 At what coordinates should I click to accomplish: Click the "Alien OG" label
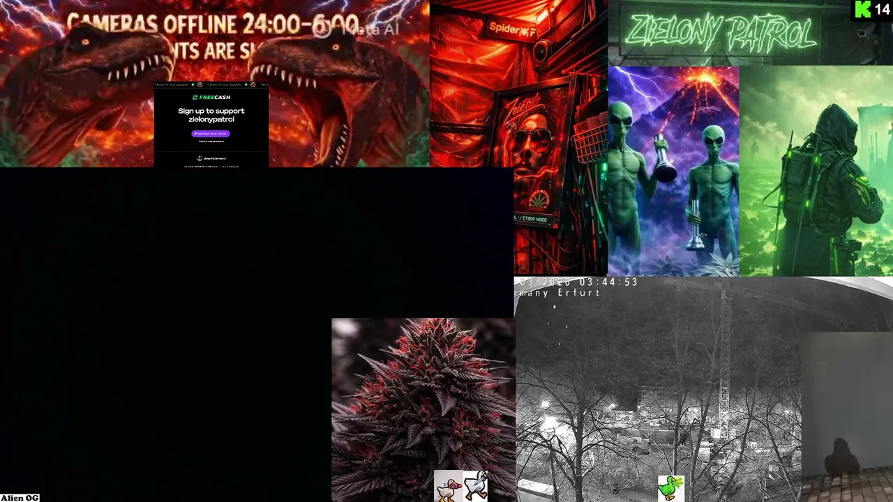20,498
